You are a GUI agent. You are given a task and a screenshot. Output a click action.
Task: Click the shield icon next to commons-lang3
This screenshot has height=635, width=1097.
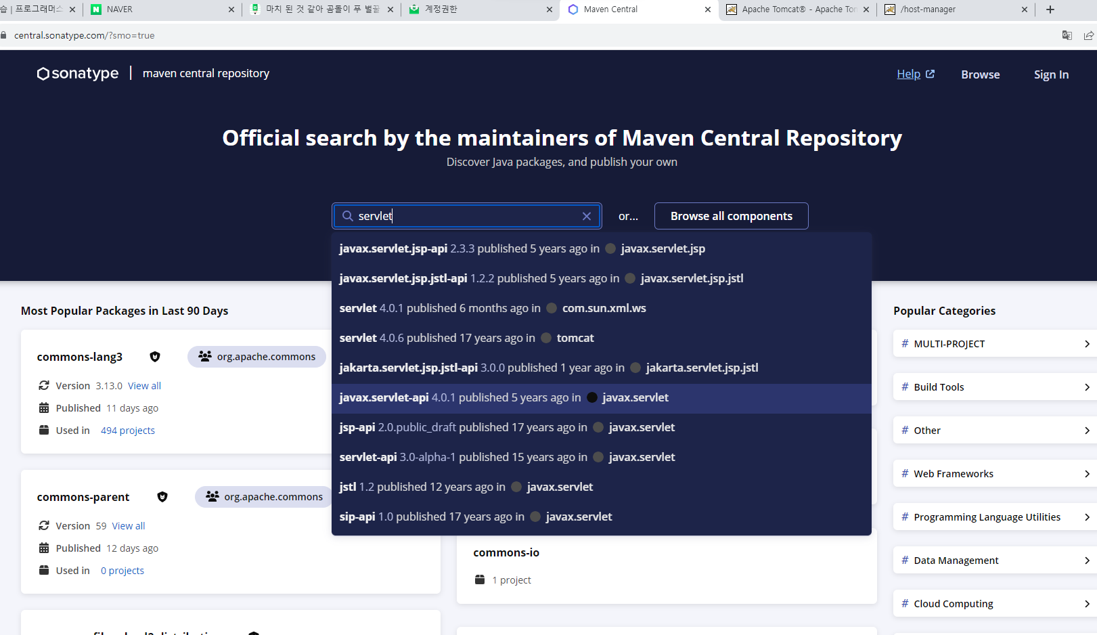coord(155,357)
